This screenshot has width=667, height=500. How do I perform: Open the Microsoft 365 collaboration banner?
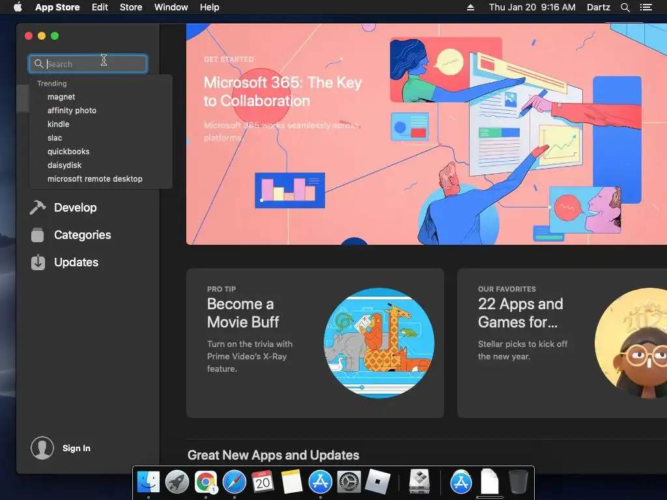[x=426, y=134]
